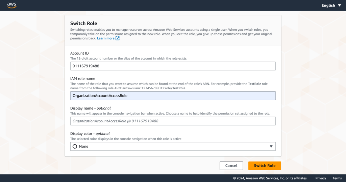Click the "IAM role name" label
The height and width of the screenshot is (182, 346).
pos(82,79)
